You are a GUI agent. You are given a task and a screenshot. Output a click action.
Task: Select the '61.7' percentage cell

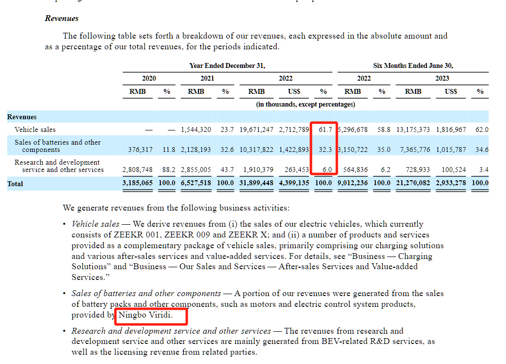click(x=325, y=129)
